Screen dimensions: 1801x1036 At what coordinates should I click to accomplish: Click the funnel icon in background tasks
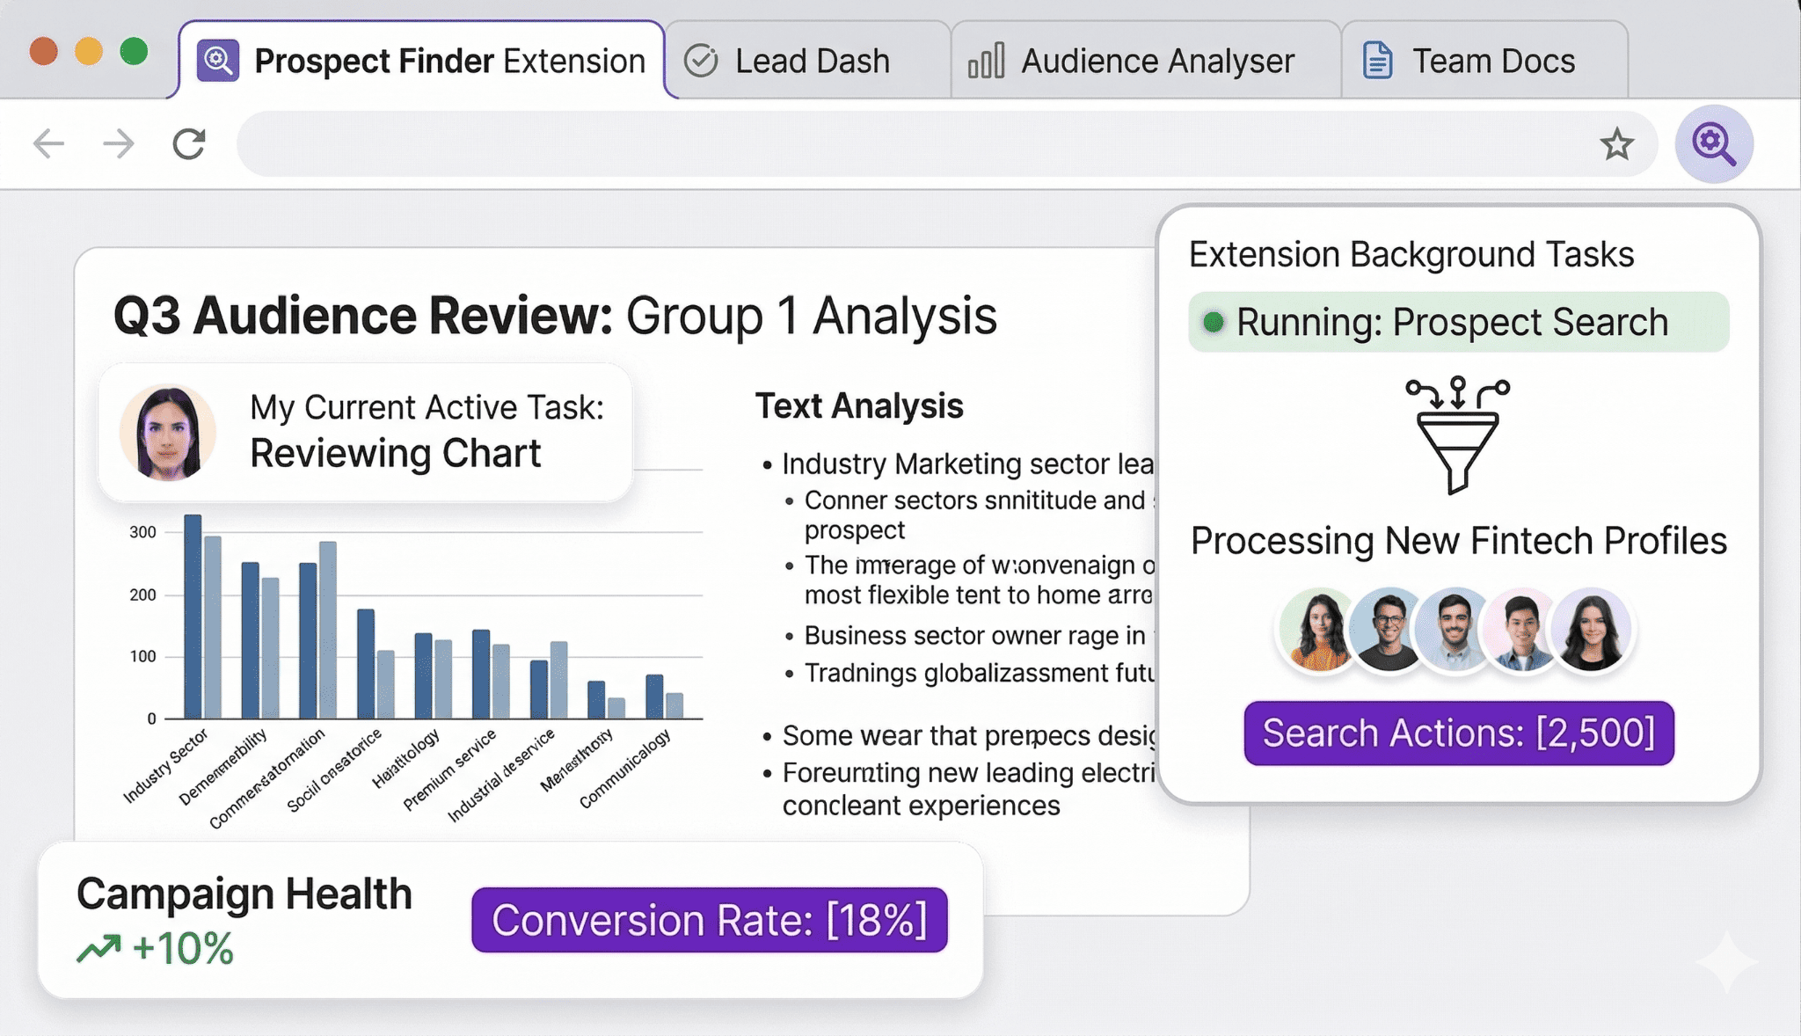pyautogui.click(x=1458, y=435)
